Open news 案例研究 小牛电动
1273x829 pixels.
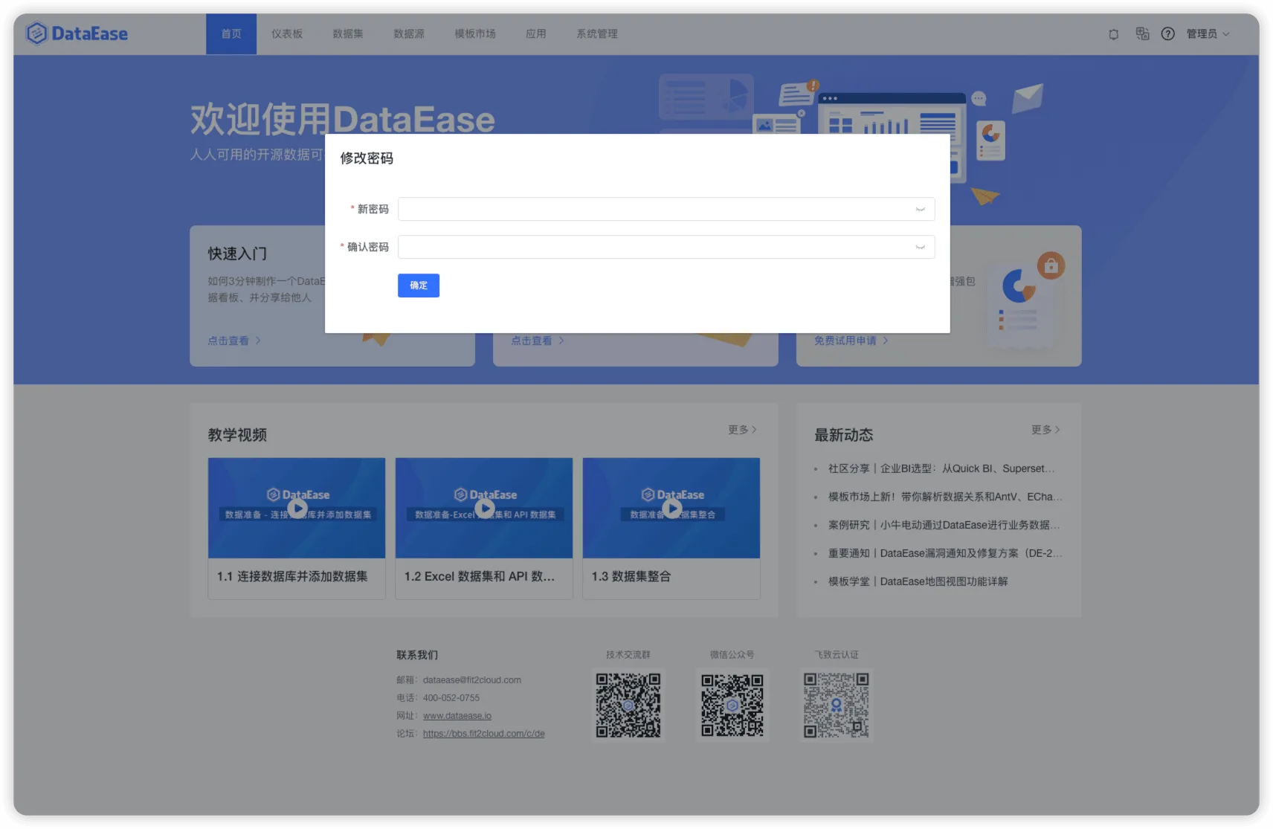tap(944, 526)
